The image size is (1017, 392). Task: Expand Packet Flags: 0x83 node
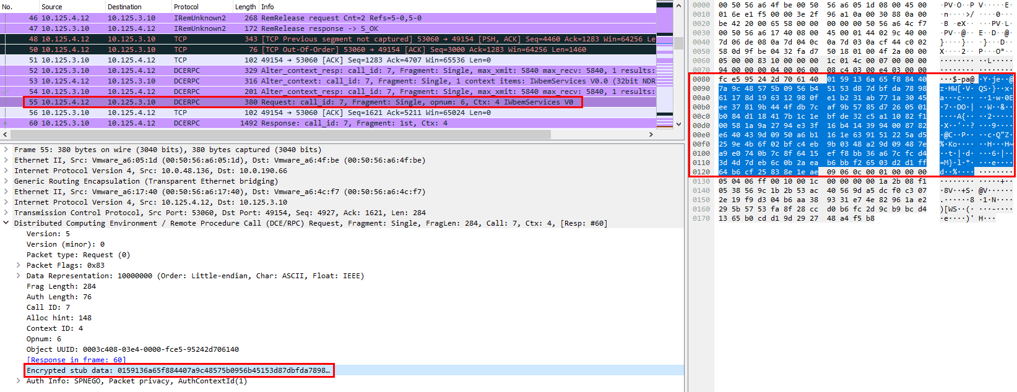19,265
